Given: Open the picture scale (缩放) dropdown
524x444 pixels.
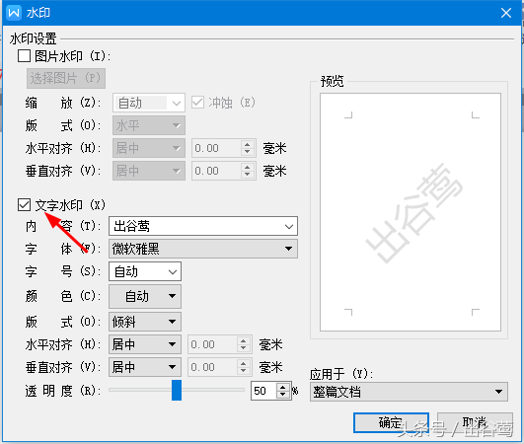Looking at the screenshot, I should [x=149, y=103].
